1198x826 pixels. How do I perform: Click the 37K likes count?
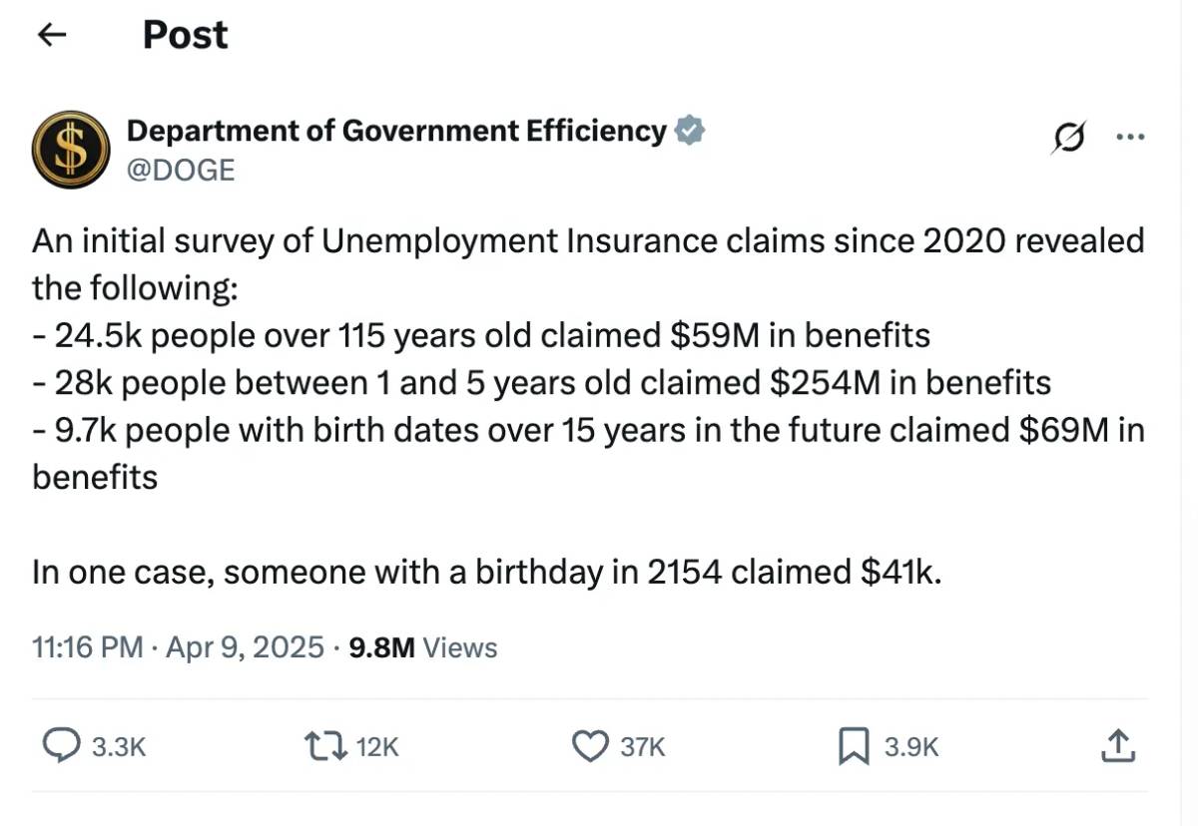642,747
